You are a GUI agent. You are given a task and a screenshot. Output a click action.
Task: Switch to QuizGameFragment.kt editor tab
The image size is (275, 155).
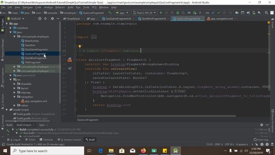point(118,19)
